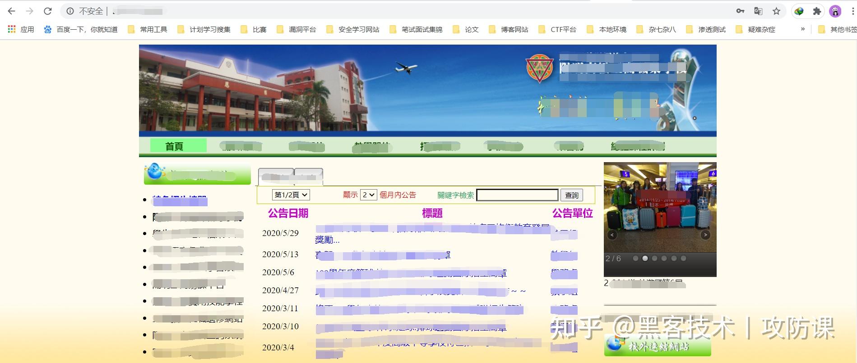The image size is (857, 363).
Task: Reload the page with the refresh icon
Action: [48, 11]
